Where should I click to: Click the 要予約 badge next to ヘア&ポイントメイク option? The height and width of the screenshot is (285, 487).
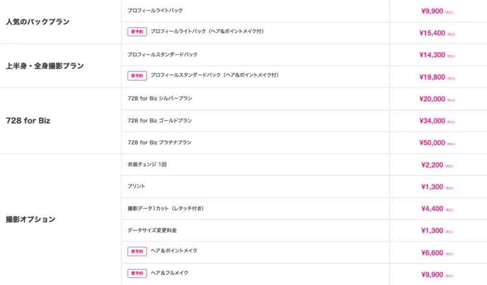coord(137,251)
